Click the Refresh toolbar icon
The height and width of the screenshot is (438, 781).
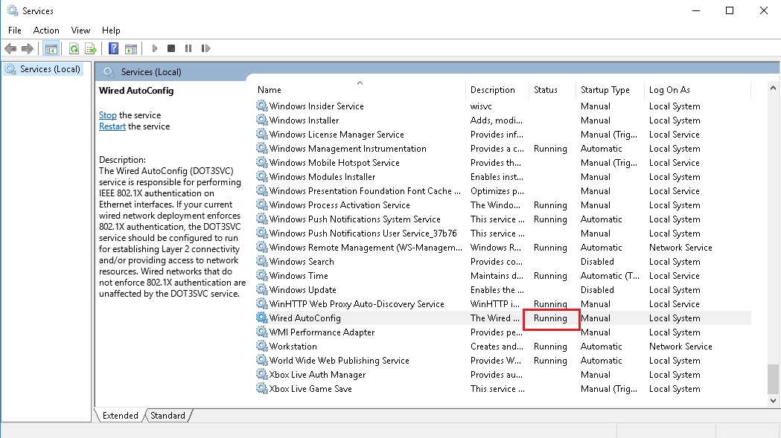[74, 48]
